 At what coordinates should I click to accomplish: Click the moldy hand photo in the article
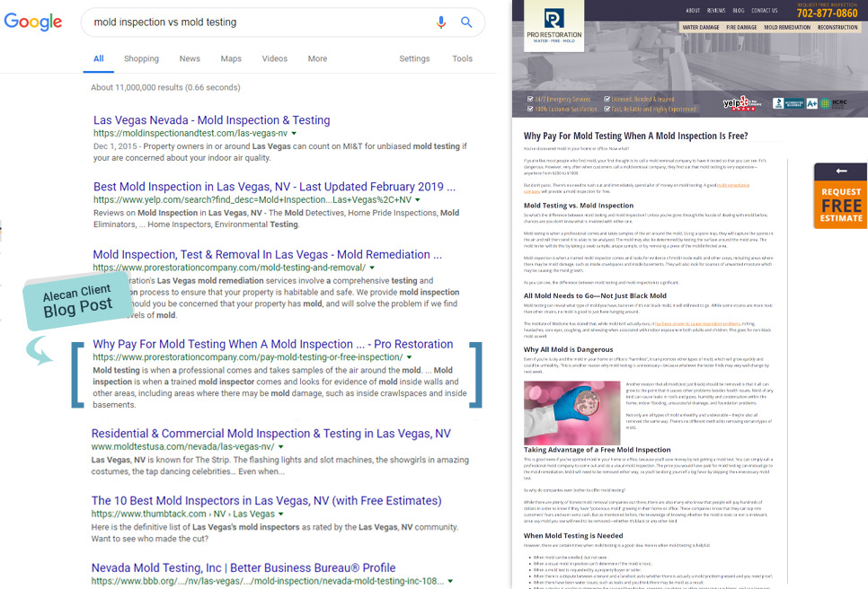tap(572, 412)
